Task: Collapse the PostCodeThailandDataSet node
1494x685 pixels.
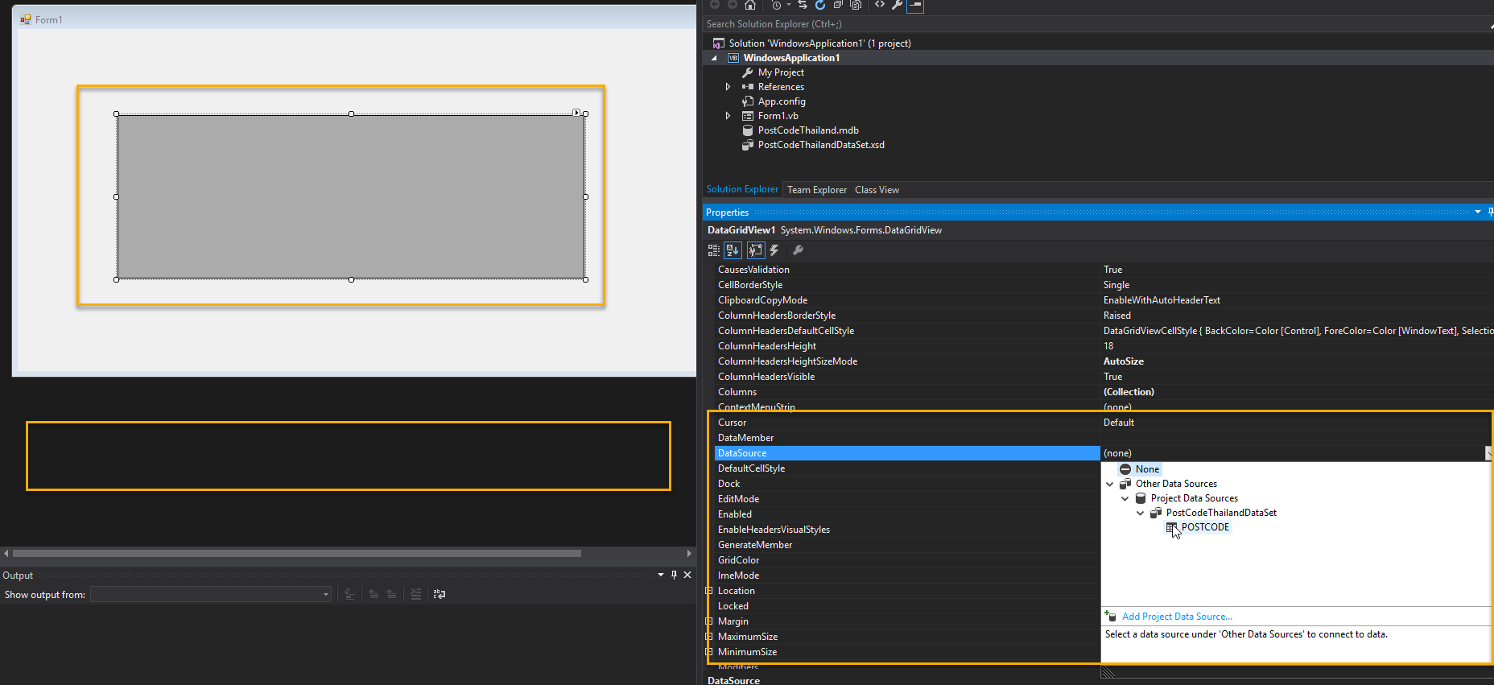Action: (1140, 513)
